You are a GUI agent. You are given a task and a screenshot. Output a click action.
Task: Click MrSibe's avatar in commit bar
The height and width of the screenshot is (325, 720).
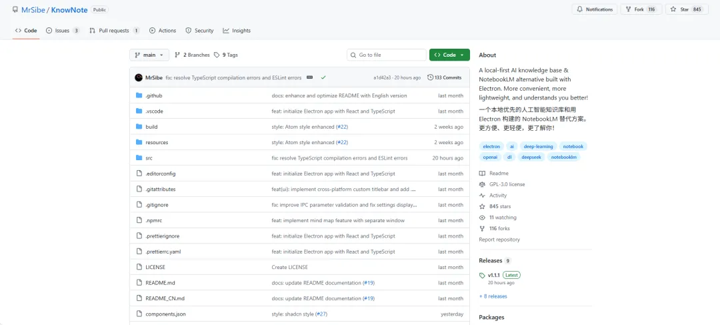139,77
